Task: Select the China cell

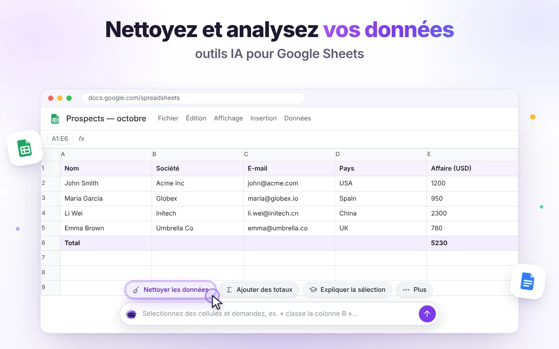Action: click(x=381, y=213)
